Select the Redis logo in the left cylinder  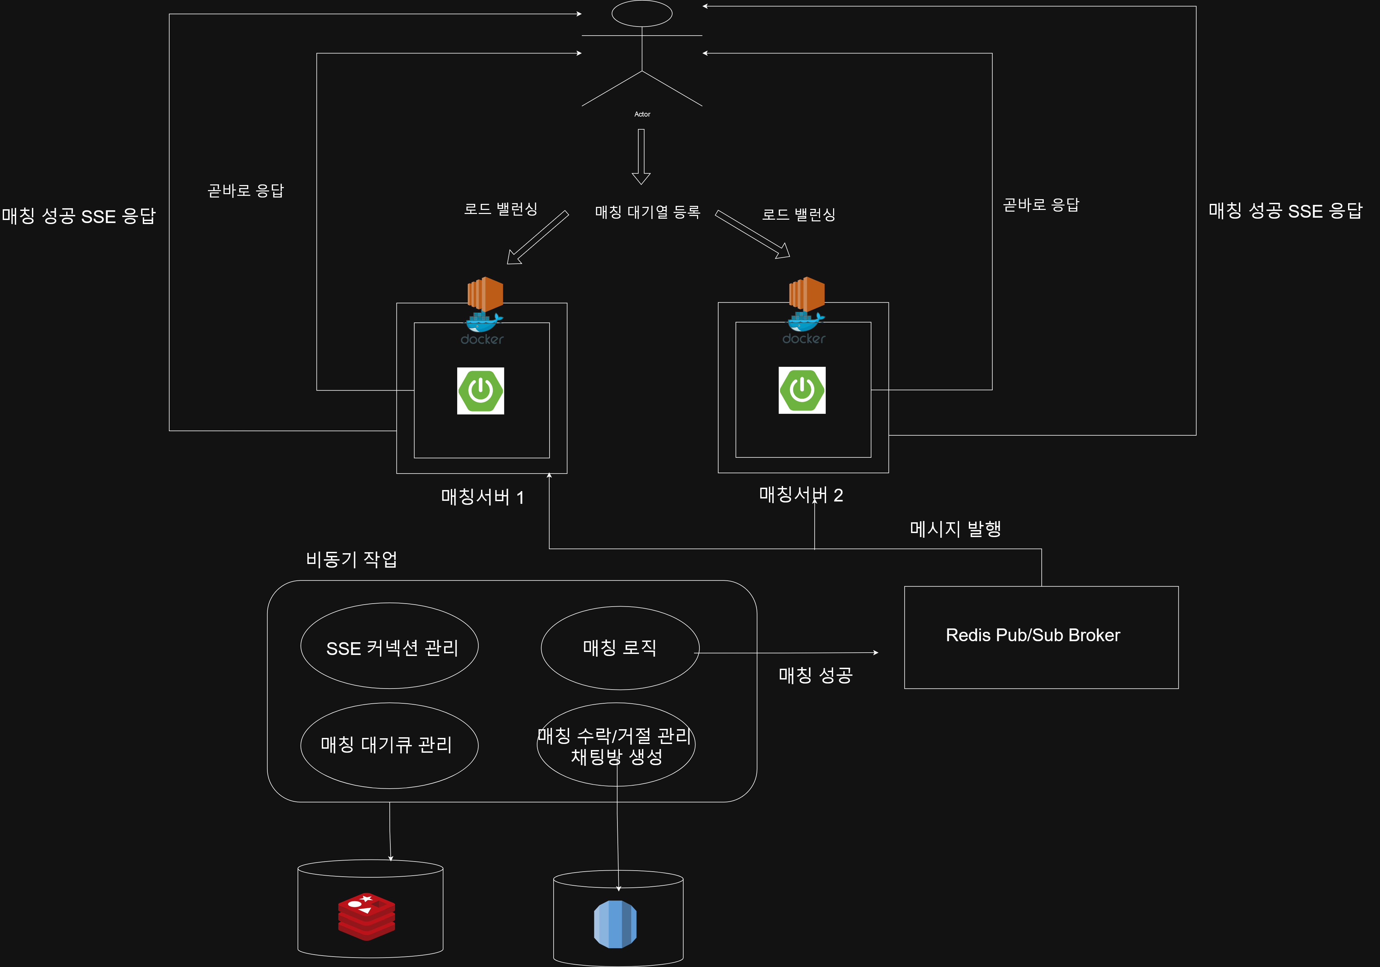pos(366,916)
